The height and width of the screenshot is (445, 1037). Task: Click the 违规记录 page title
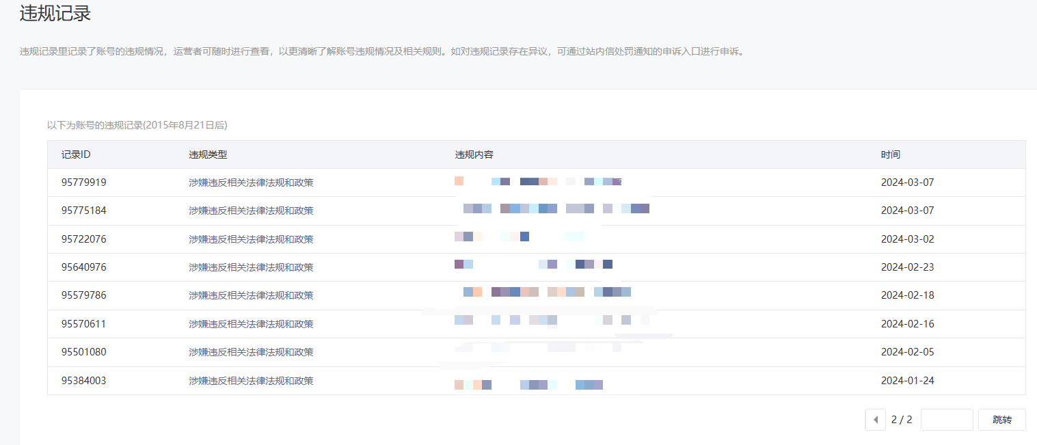[55, 14]
